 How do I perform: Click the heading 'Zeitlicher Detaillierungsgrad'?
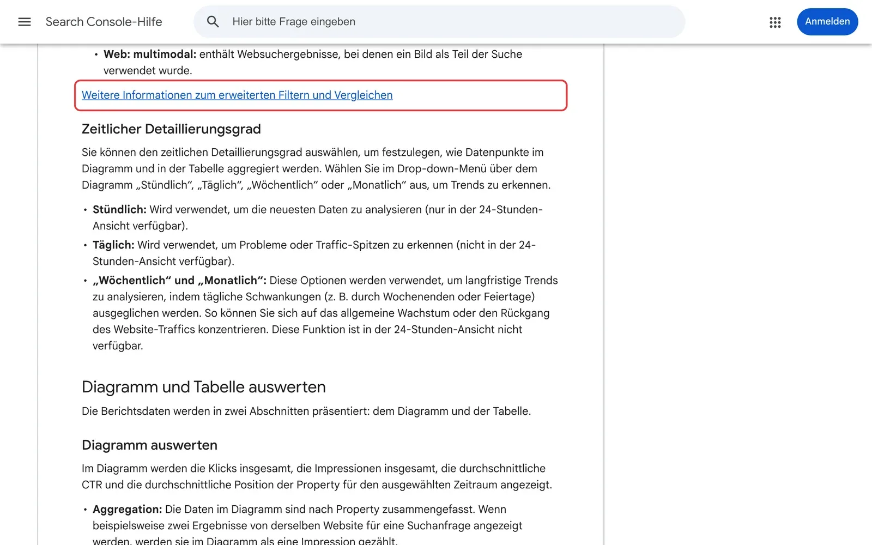[x=171, y=129]
